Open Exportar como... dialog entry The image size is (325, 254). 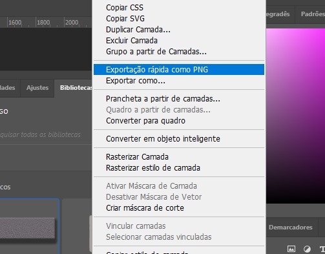coord(179,81)
